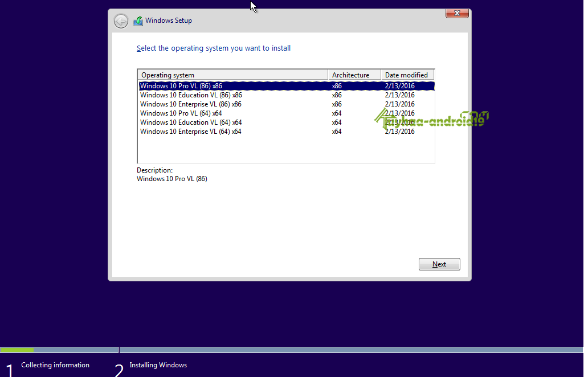Screen dimensions: 584x377
Task: Click the Next button
Action: 439,264
